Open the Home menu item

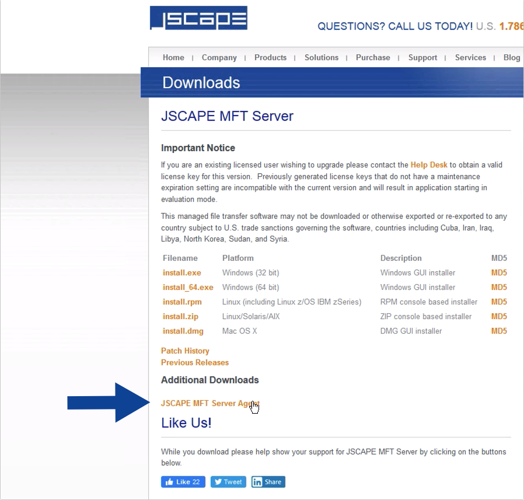coord(173,57)
